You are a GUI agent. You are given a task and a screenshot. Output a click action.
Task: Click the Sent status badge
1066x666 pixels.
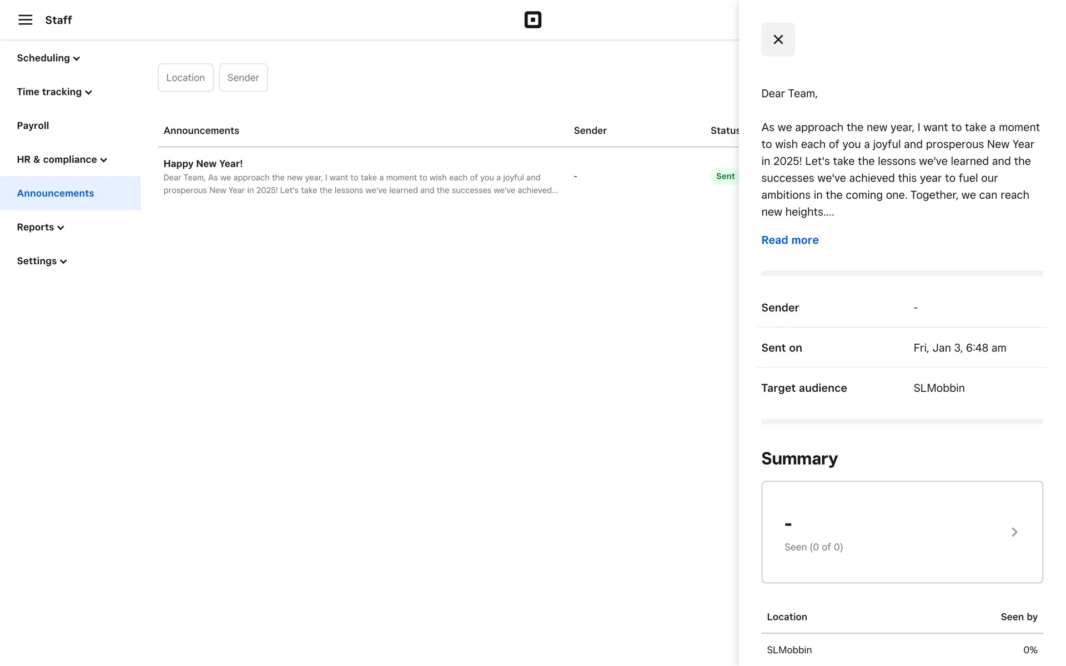click(725, 176)
